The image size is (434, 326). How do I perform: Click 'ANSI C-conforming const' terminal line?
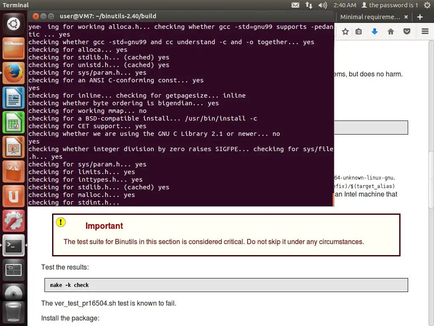pyautogui.click(x=116, y=80)
